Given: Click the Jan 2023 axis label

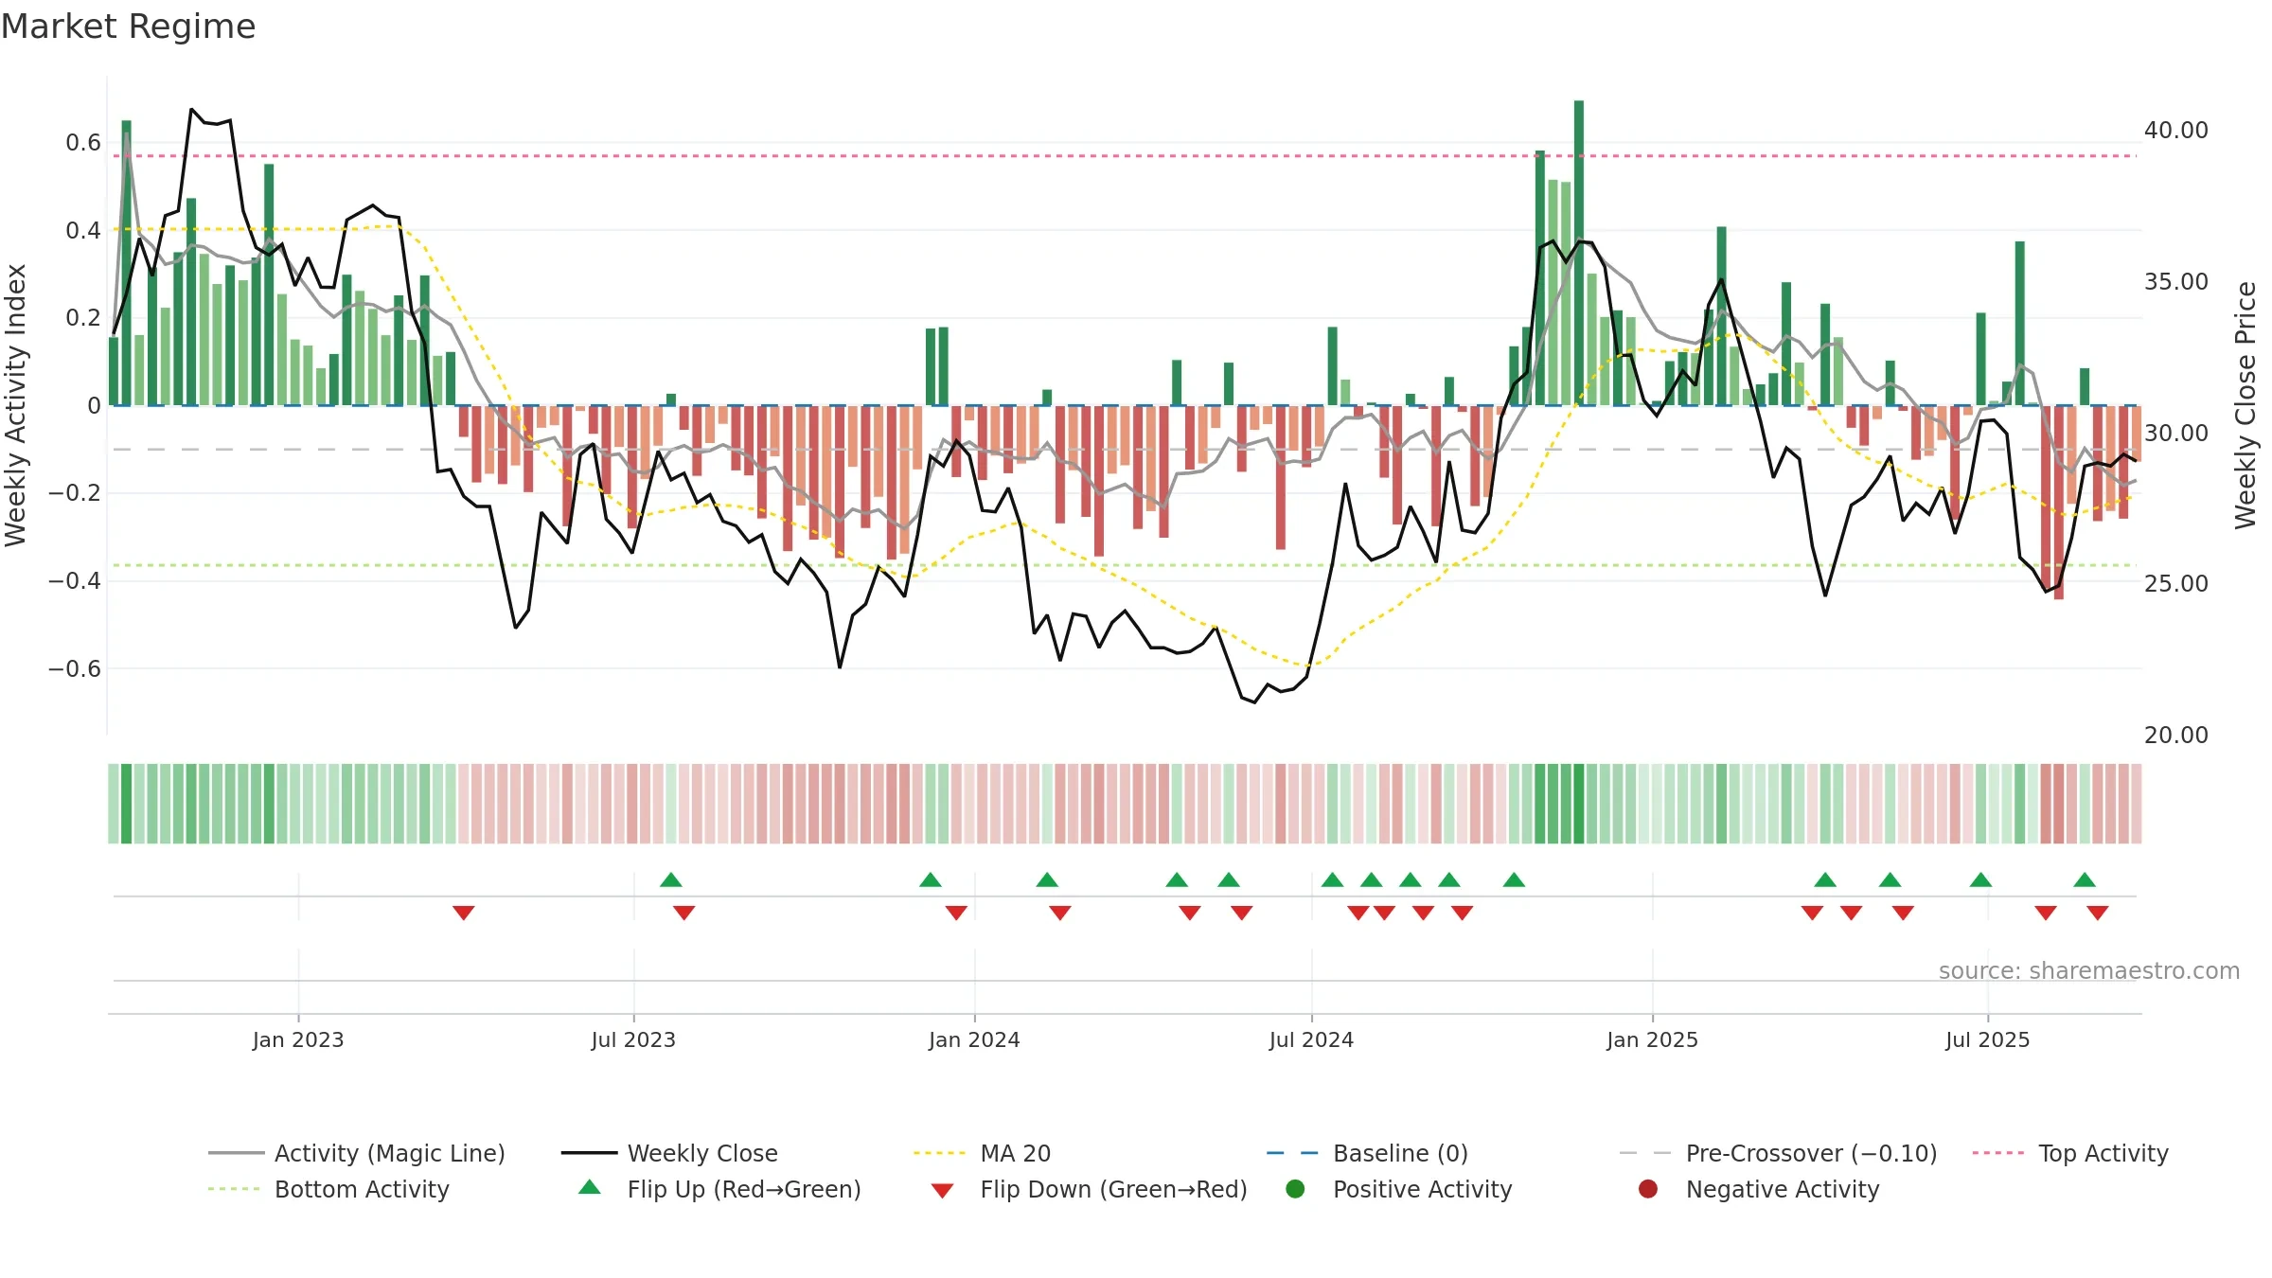Looking at the screenshot, I should [x=298, y=1039].
